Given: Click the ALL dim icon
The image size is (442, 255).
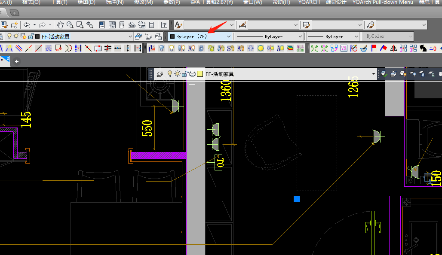Looking at the screenshot, I should pos(300,48).
